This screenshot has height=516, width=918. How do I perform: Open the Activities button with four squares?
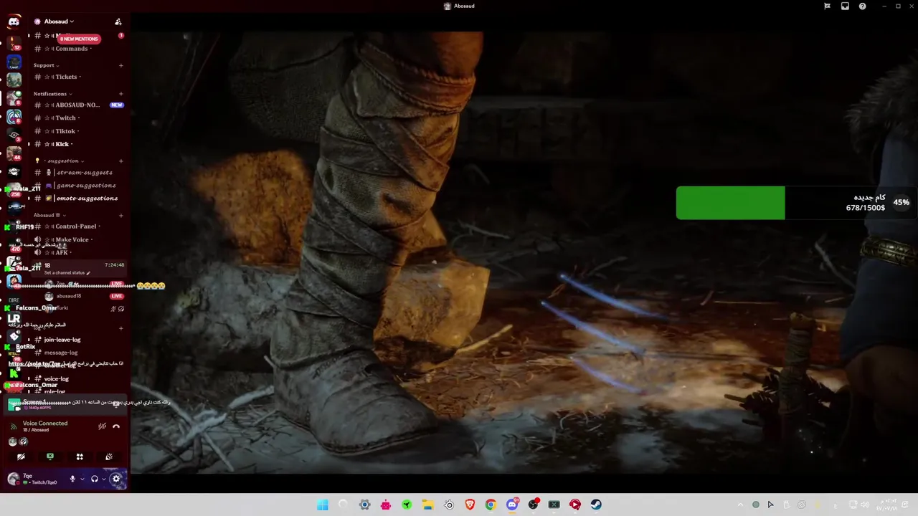[x=80, y=457]
